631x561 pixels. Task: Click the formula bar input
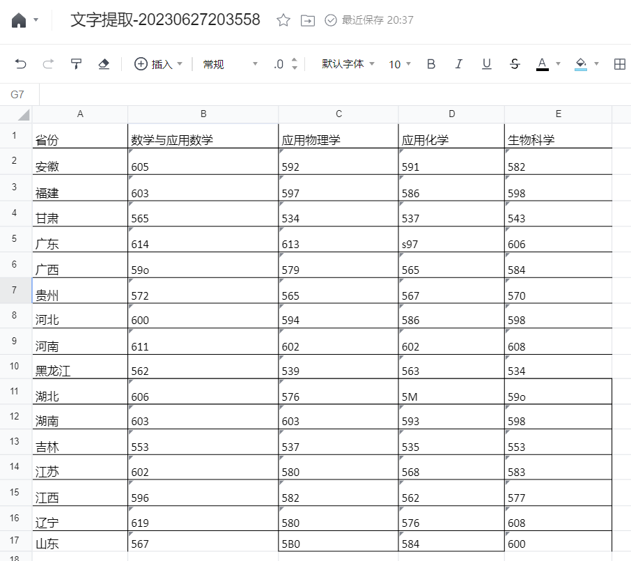pos(335,95)
